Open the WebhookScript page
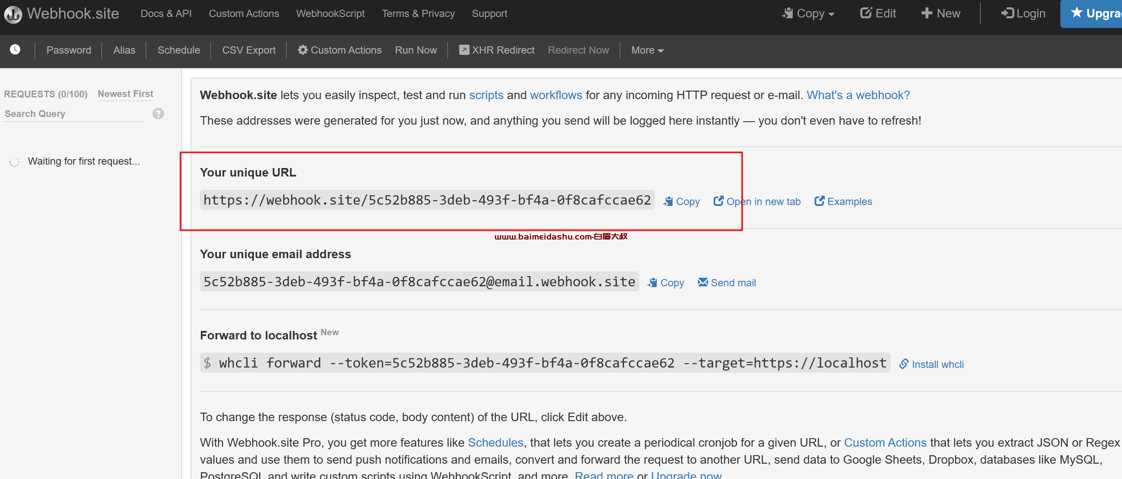 click(x=330, y=14)
